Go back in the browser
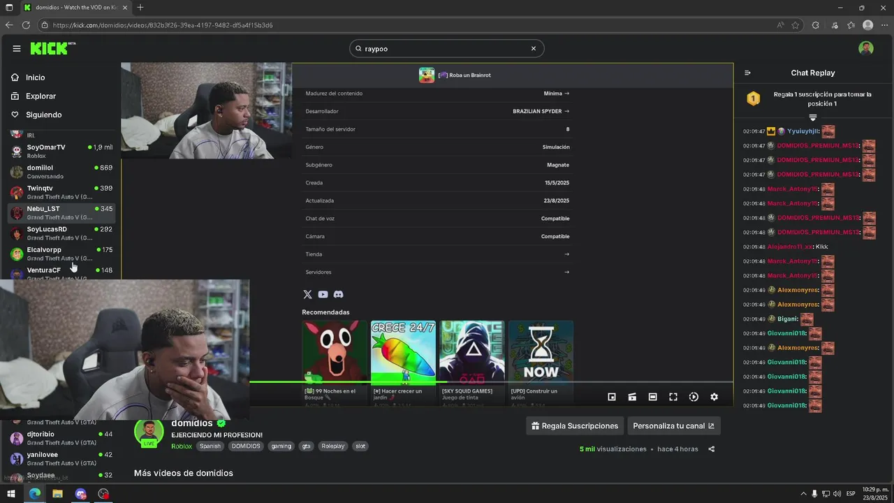Screen dimensions: 894x503 point(9,25)
